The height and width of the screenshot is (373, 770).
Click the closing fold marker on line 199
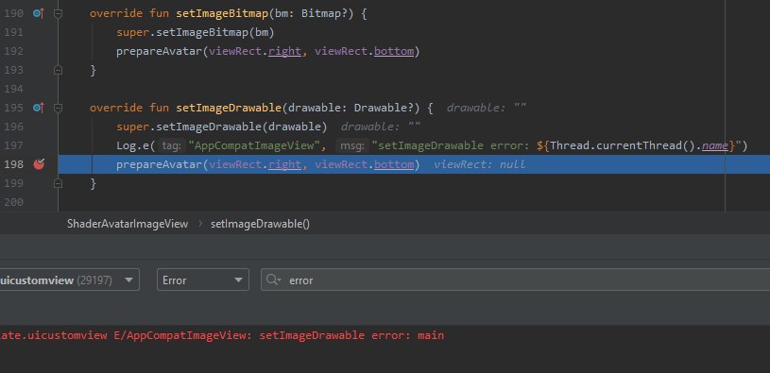coord(58,183)
